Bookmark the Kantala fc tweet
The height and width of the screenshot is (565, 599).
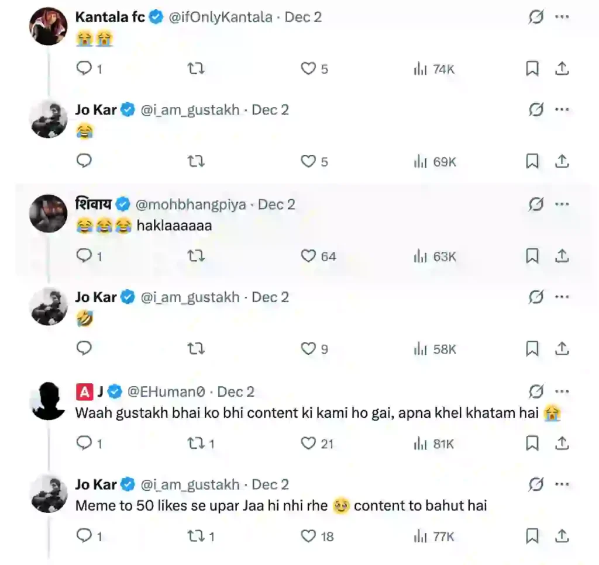tap(532, 69)
